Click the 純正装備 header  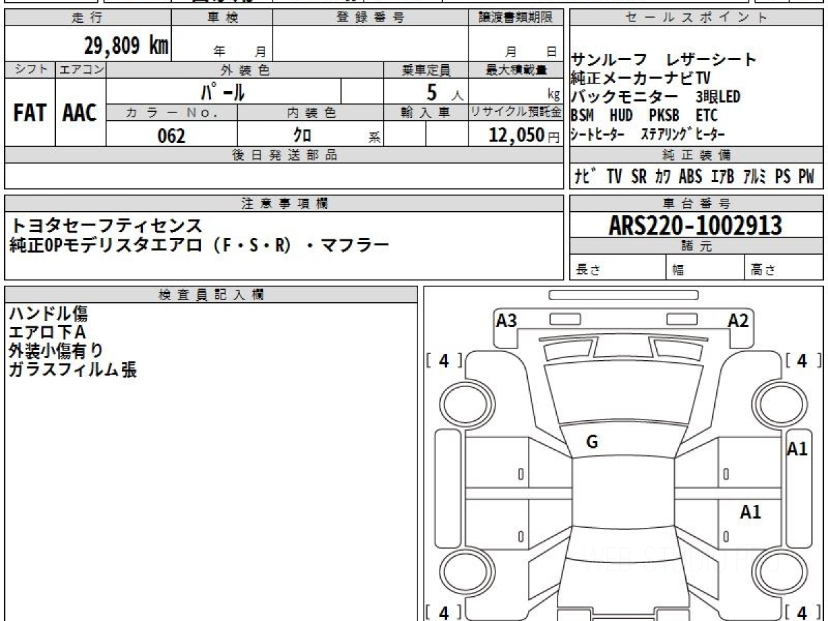point(696,155)
